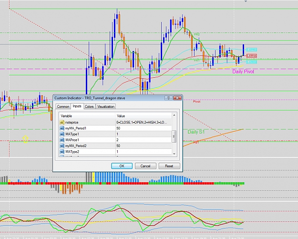298x239 pixels.
Task: Click the MAType2 row icon
Action: click(62, 152)
